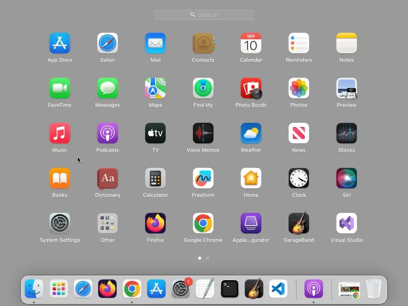Launch Firefox from Launchpad grid
The image size is (408, 306).
coord(155,223)
